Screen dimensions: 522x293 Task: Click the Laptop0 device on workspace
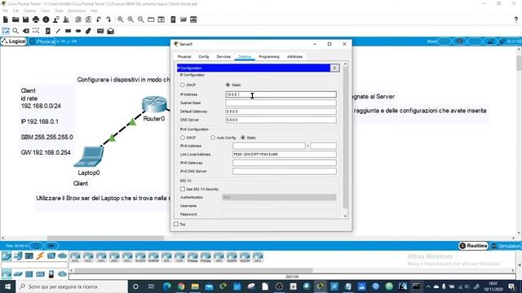[89, 156]
